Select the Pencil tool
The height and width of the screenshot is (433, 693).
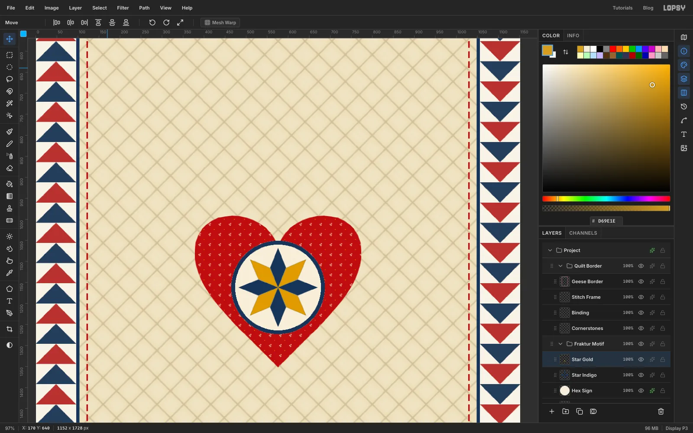(10, 144)
